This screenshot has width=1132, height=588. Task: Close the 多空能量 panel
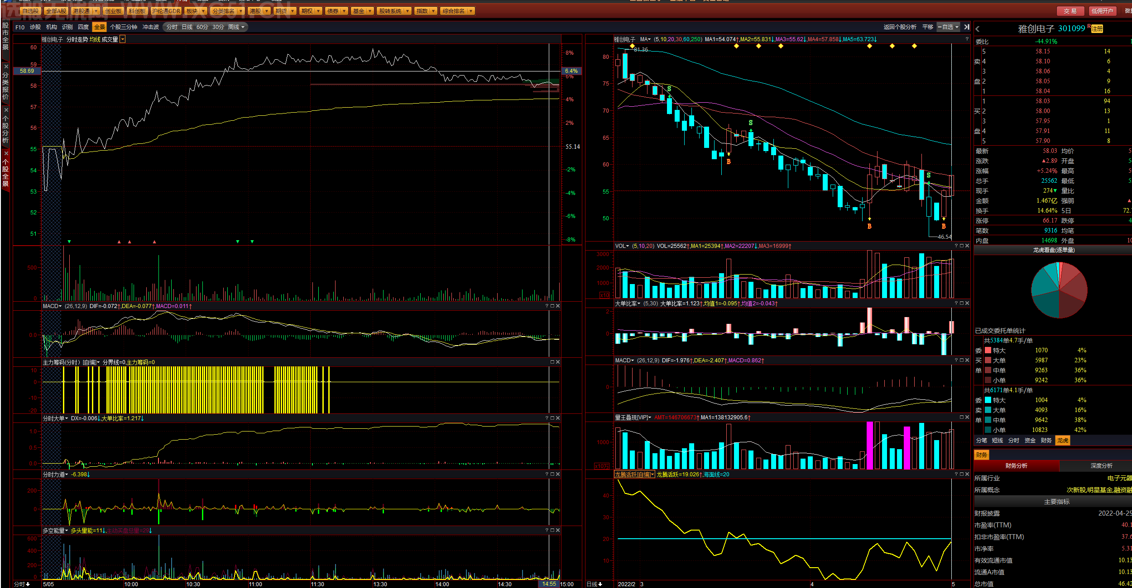point(558,531)
